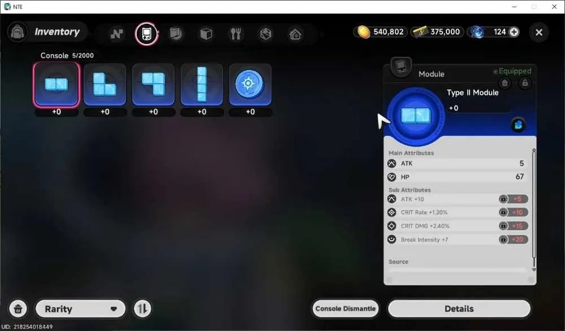Click the "Equipped" status label
Screen dimensions: 565x331
(515, 71)
